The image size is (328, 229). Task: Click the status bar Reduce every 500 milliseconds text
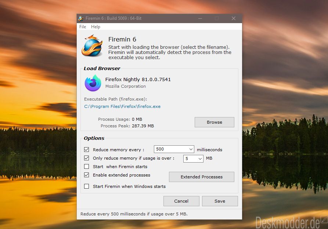(134, 214)
